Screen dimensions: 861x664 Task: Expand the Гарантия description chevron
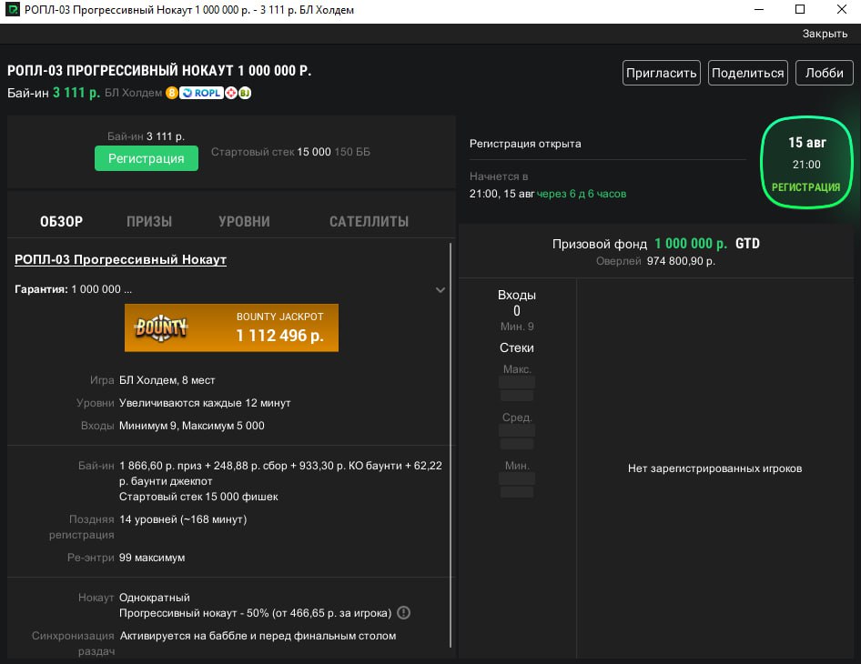click(441, 290)
